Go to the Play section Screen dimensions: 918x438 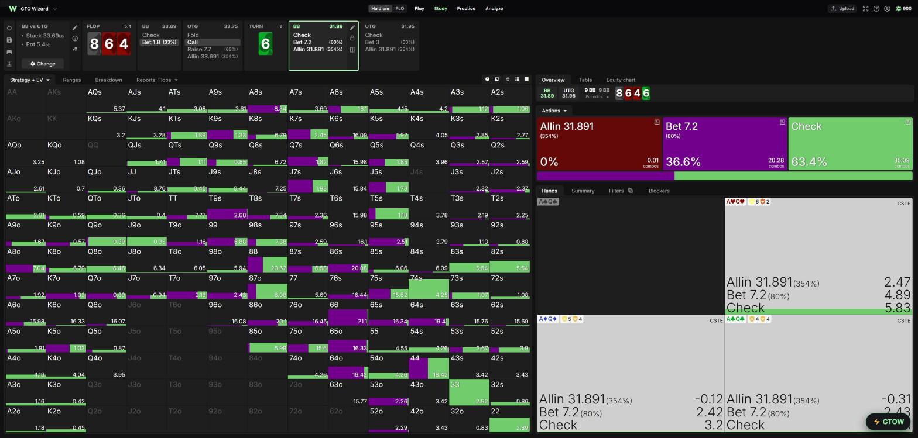(x=419, y=9)
